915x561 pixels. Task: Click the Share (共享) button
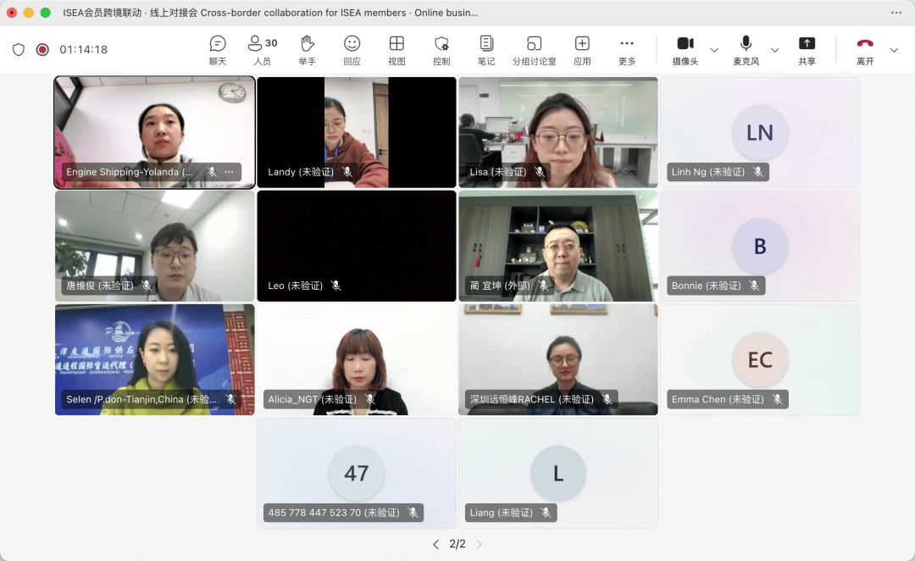click(x=807, y=49)
